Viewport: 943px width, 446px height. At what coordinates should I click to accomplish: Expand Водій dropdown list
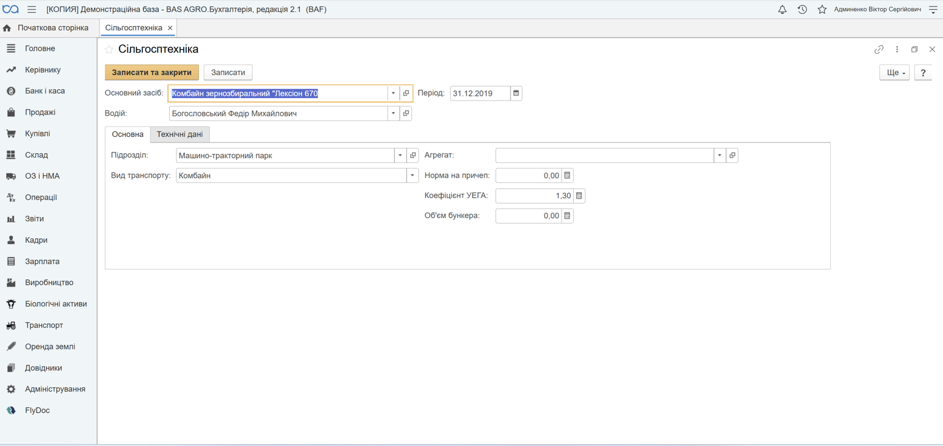point(393,113)
